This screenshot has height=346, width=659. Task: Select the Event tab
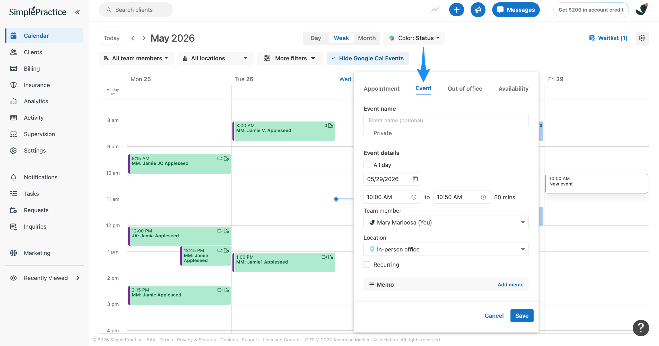[x=423, y=88]
